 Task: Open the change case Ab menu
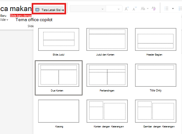tap(144, 9)
